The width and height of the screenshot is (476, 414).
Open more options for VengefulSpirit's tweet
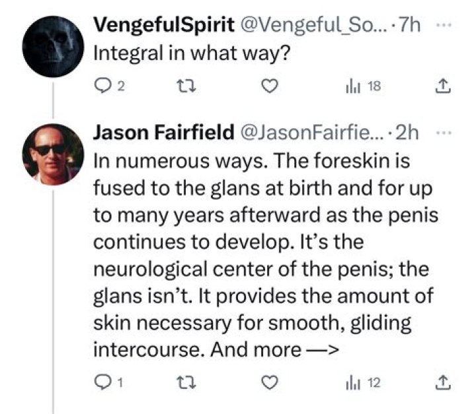(444, 25)
